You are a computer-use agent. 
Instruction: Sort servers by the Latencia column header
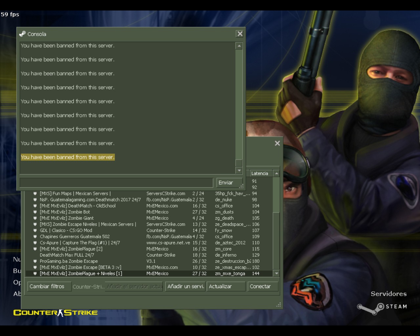click(x=261, y=173)
